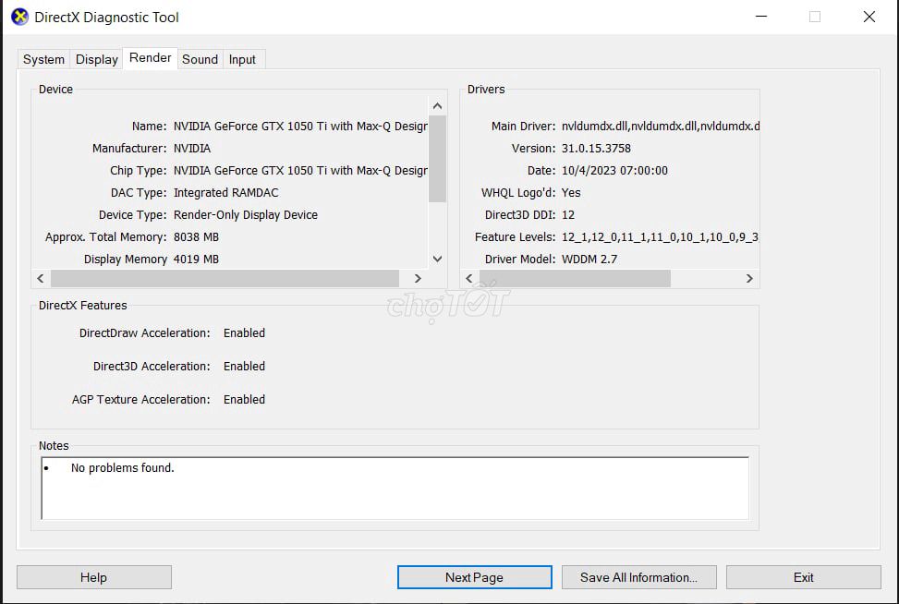Click the No problems found note
The width and height of the screenshot is (899, 604).
[x=123, y=467]
